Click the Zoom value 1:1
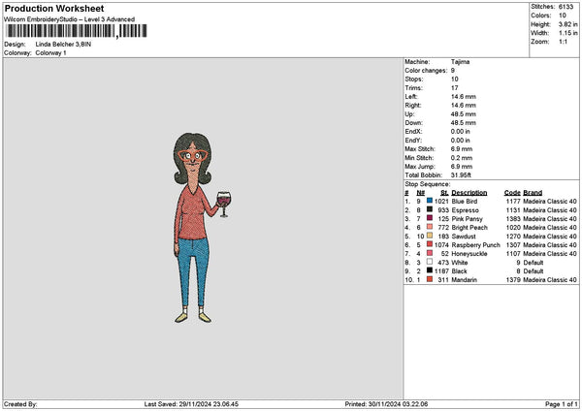This screenshot has height=411, width=582. click(563, 42)
